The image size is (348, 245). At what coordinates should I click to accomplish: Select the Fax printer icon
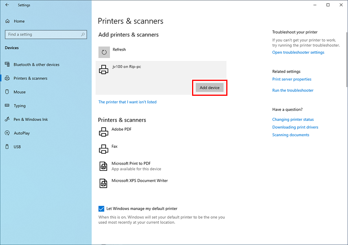(103, 149)
